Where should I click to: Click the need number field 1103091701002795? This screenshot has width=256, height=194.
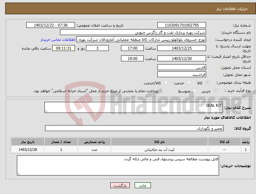click(x=182, y=25)
